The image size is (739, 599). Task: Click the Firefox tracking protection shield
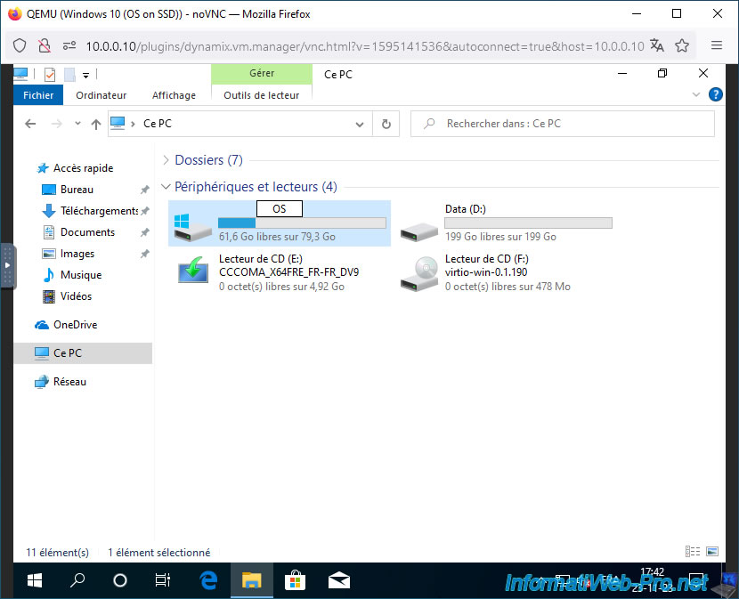click(x=20, y=45)
